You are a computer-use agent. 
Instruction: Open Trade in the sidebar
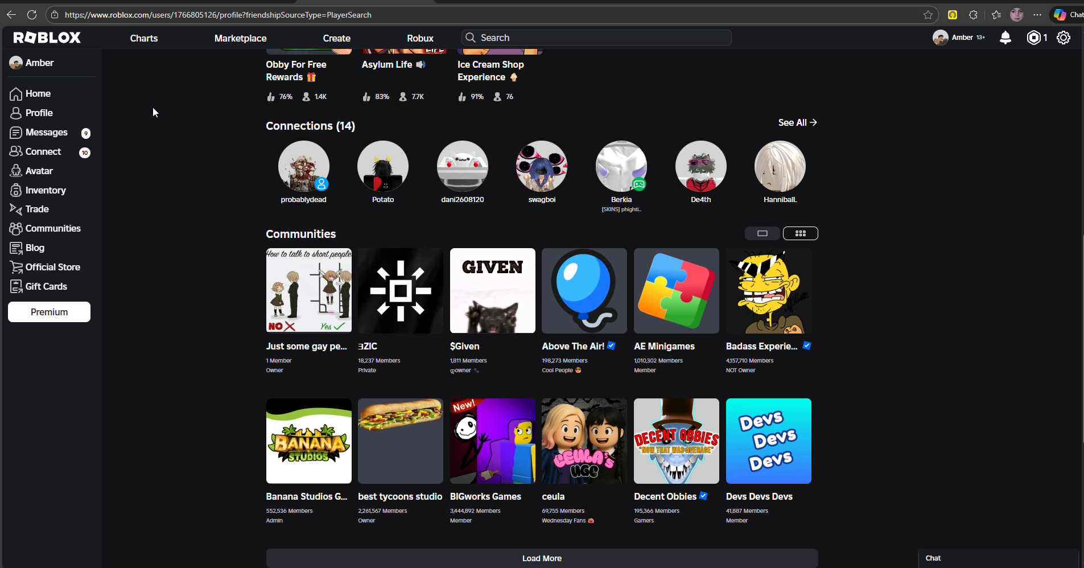[37, 209]
